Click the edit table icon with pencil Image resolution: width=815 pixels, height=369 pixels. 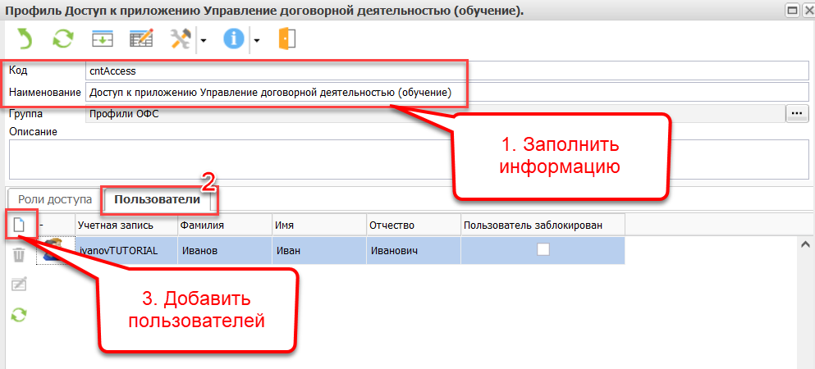141,39
